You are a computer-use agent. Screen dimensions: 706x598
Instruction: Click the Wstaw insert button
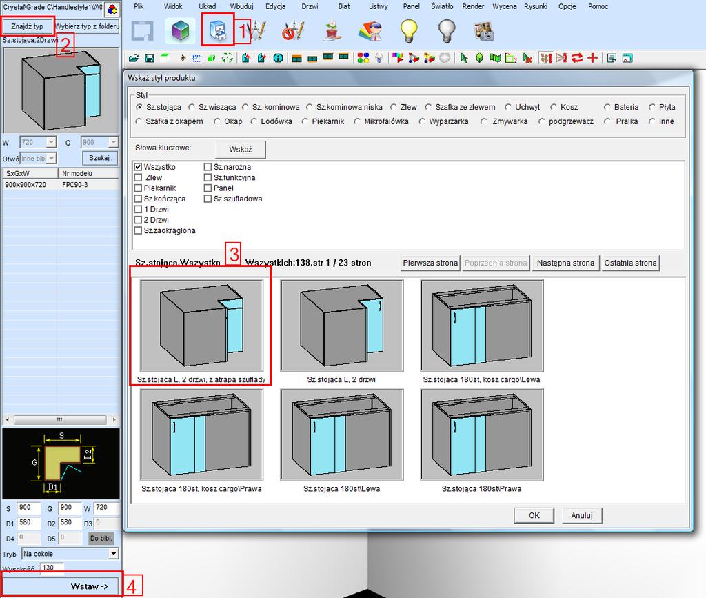(x=61, y=586)
